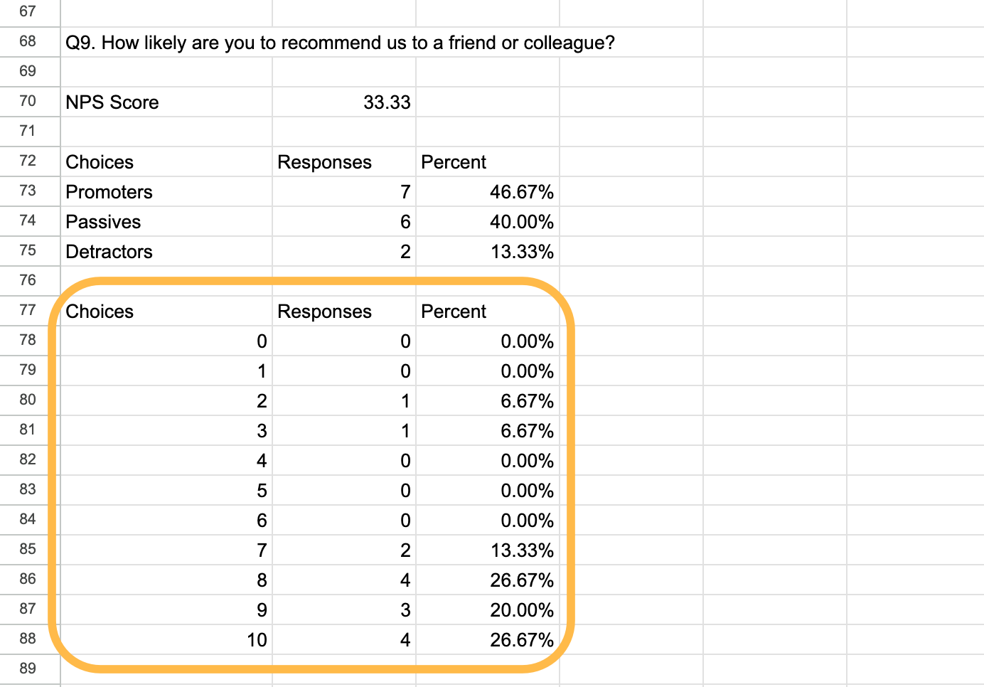The image size is (984, 687).
Task: Click the 13.33% cell in row 85
Action: coord(522,550)
